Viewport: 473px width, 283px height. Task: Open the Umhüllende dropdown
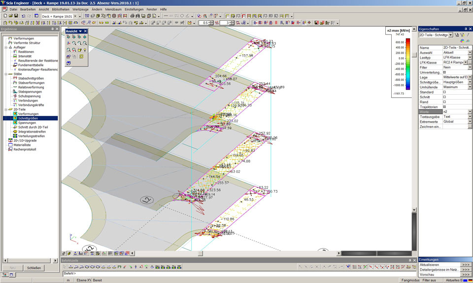pyautogui.click(x=470, y=87)
